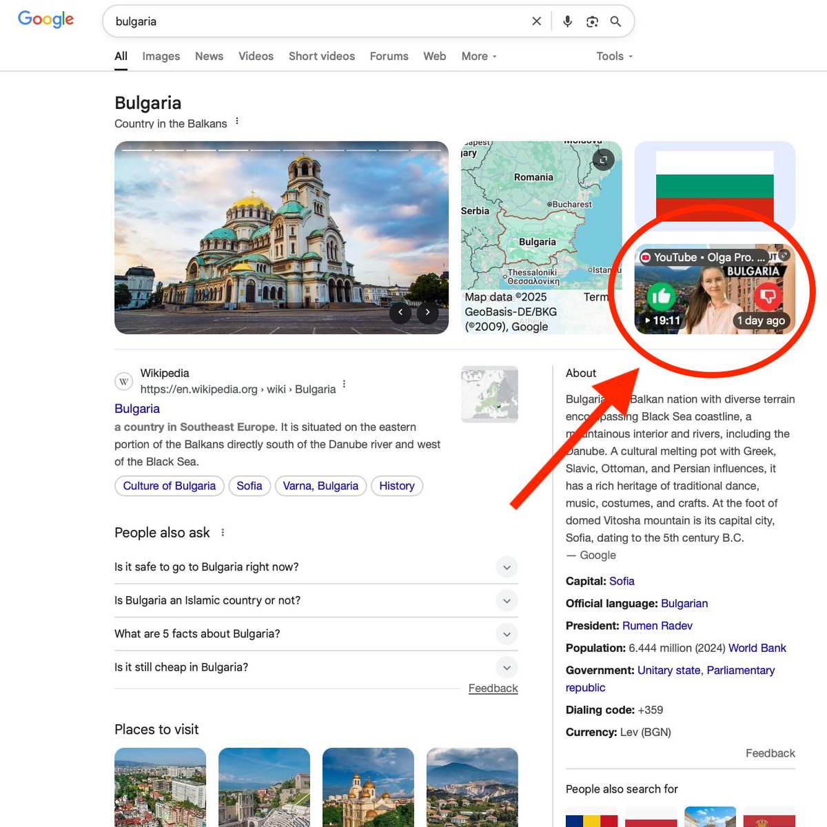Open second Places to visit amphitheater photo
Viewport: 827px width, 827px height.
click(x=264, y=787)
